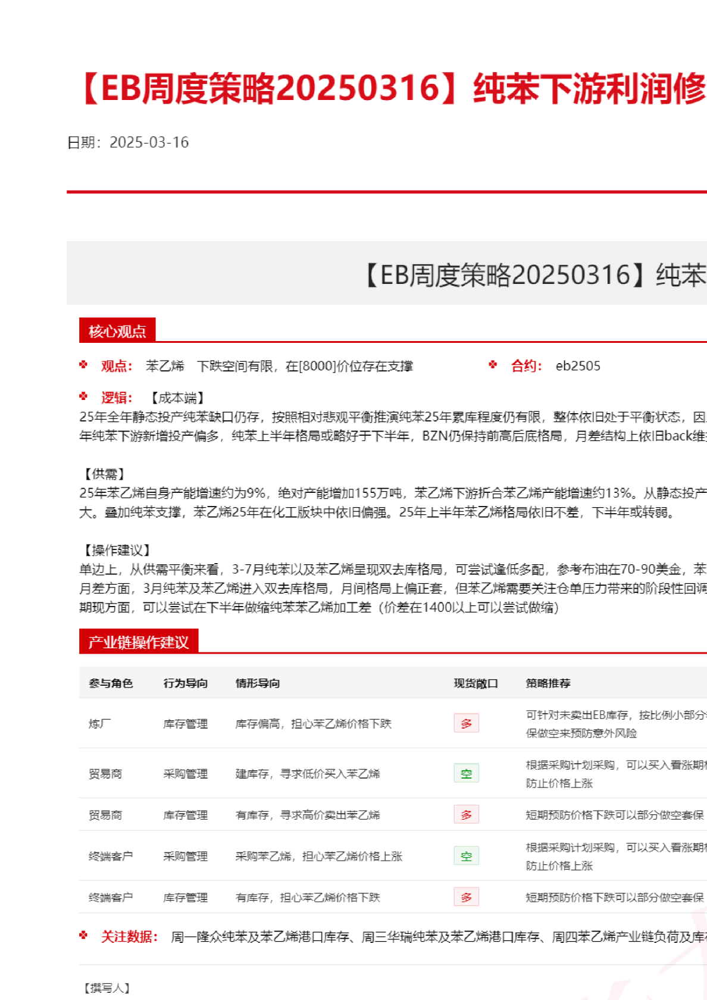Click the 【操作建议】 paragraph heading
The height and width of the screenshot is (1000, 707).
click(x=117, y=550)
